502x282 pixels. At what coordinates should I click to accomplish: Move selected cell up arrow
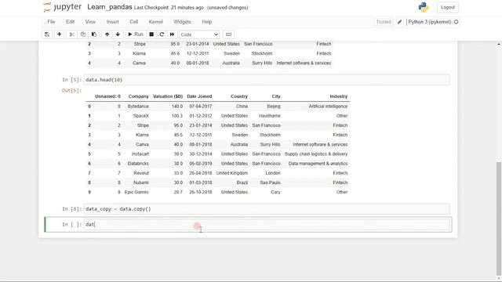pos(107,34)
